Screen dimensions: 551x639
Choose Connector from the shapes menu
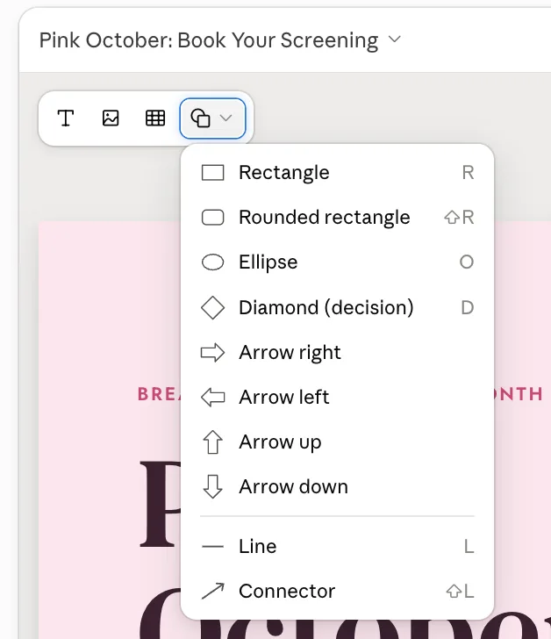point(337,591)
